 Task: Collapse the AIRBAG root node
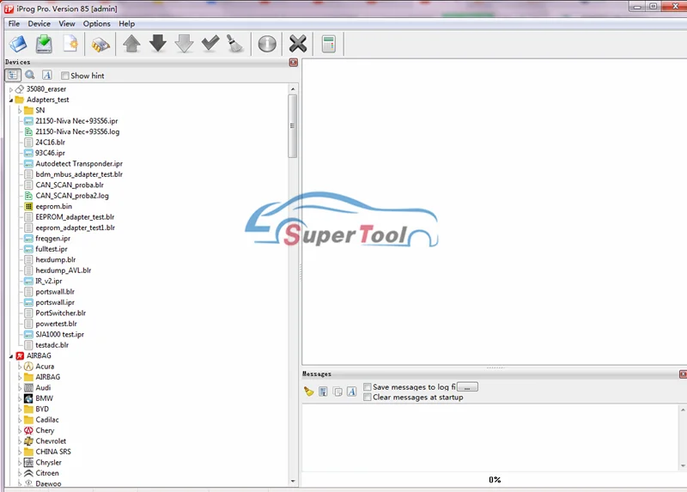point(11,356)
